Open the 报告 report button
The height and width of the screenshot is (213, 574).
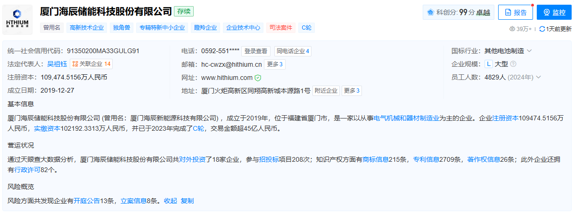point(515,13)
